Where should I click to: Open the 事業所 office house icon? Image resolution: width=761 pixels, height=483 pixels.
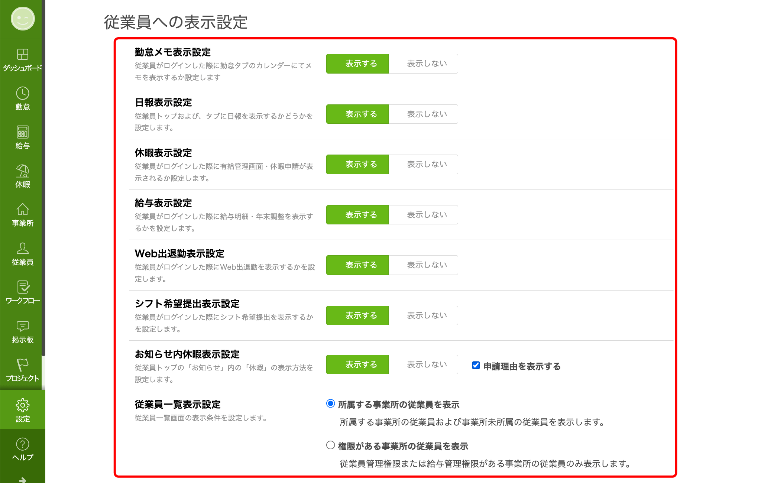22,210
